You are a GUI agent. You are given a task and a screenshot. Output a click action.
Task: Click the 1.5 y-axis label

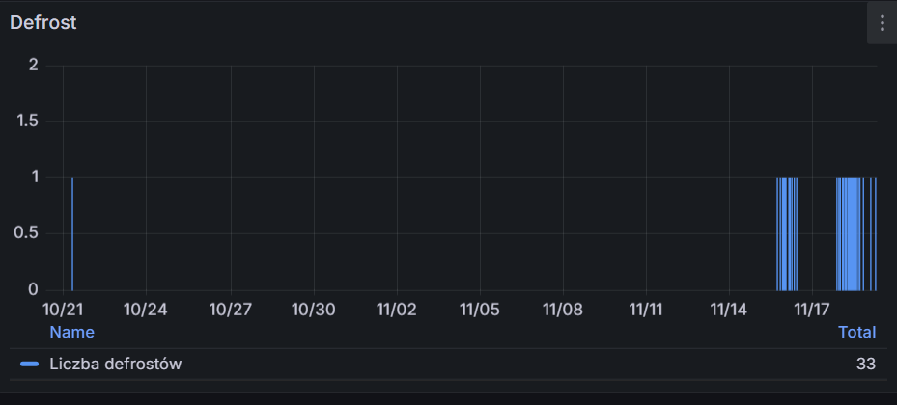point(26,121)
